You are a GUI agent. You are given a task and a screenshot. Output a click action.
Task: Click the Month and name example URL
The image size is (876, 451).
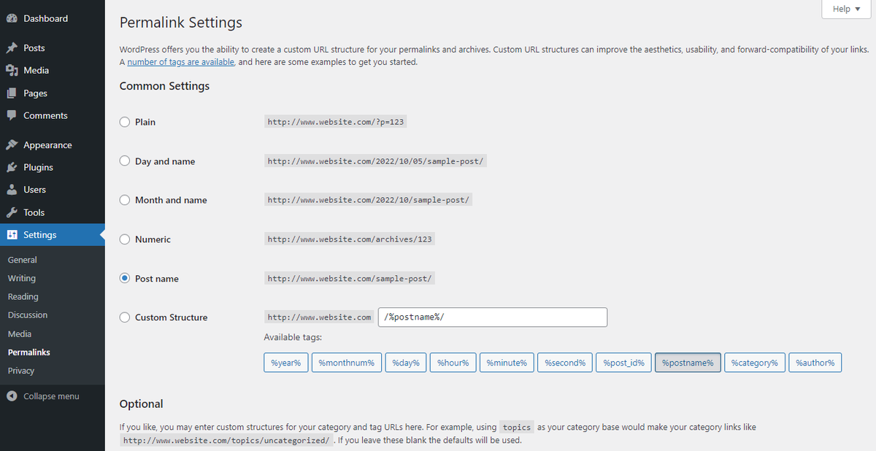tap(369, 200)
